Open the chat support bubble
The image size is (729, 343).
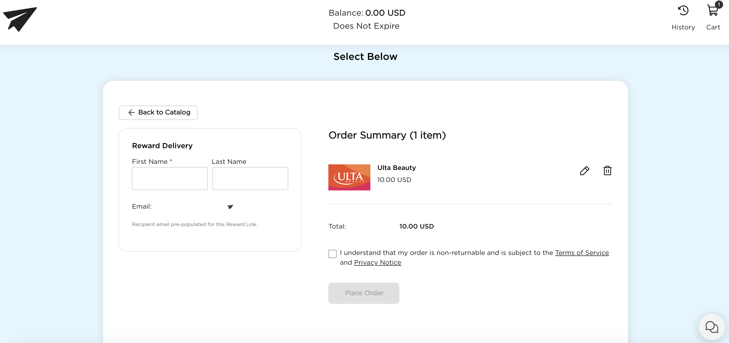coord(712,327)
